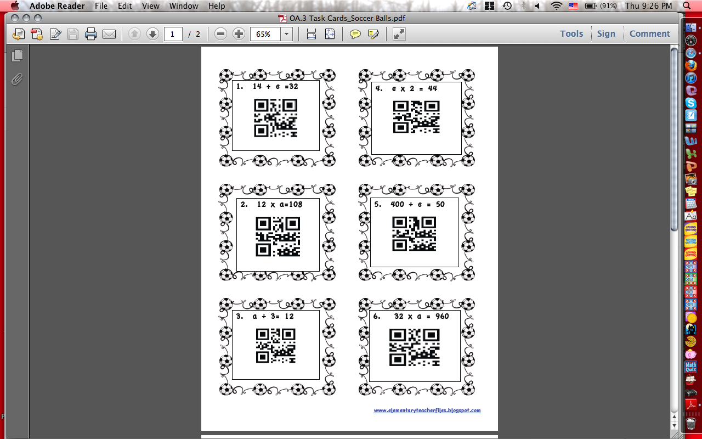Select the Highlight Text tool
The image size is (702, 439).
point(372,33)
